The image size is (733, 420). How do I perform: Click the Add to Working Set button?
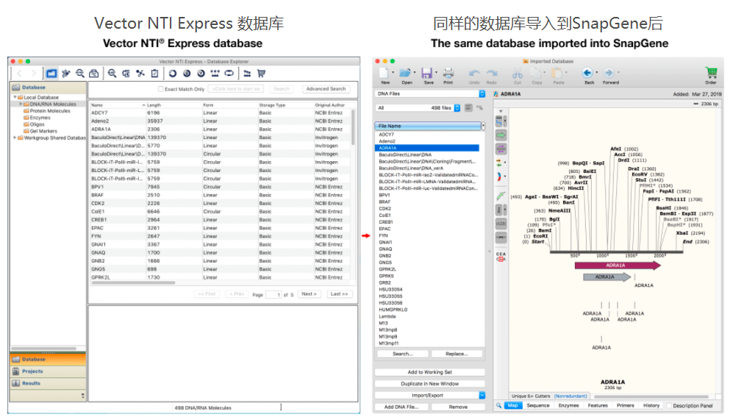point(429,372)
